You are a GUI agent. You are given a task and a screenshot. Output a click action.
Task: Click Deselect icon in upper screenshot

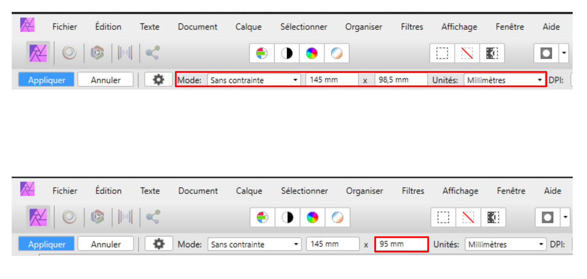coord(467,54)
